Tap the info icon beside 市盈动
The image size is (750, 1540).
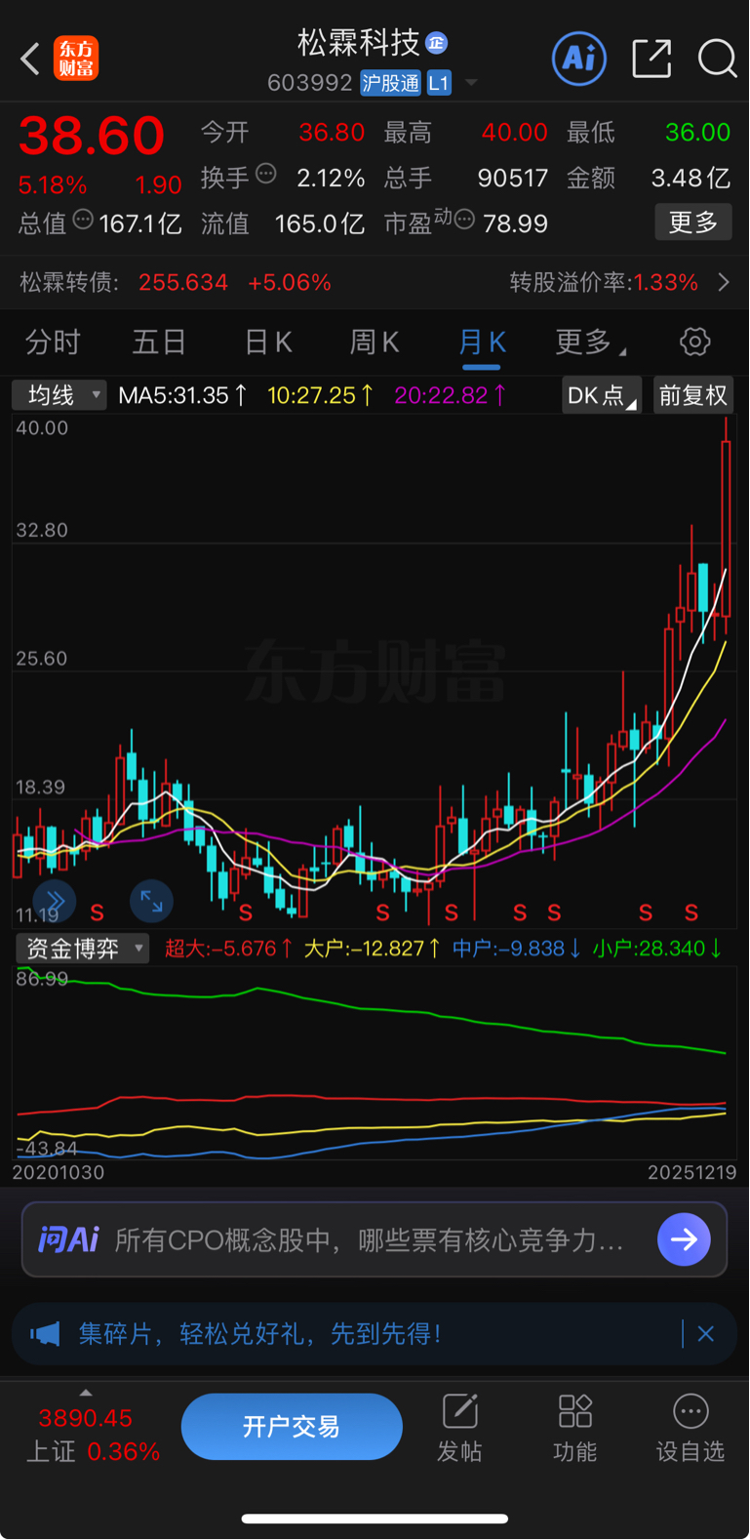(x=464, y=220)
